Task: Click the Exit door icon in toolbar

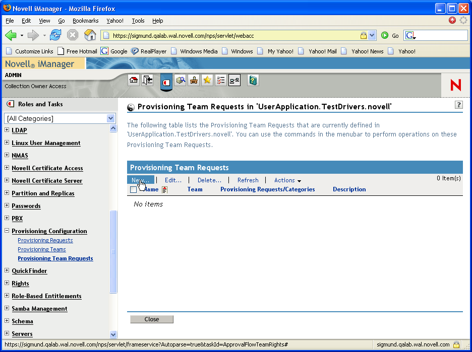Action: [147, 80]
